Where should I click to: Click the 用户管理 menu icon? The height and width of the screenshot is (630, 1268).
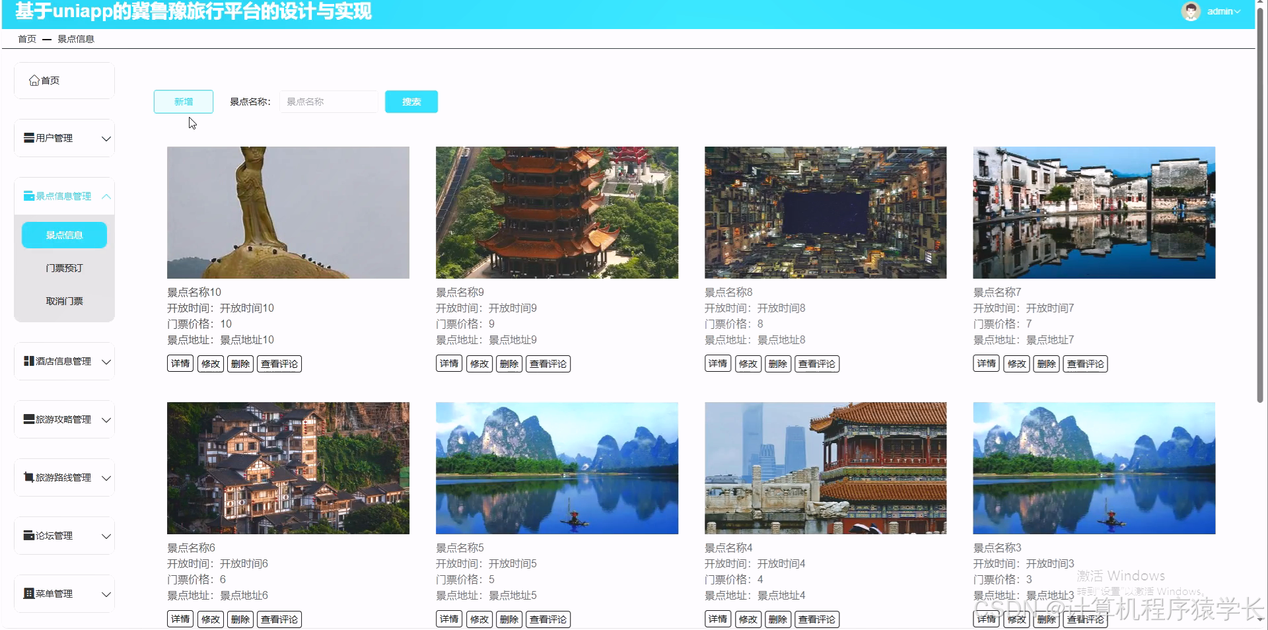tap(29, 138)
